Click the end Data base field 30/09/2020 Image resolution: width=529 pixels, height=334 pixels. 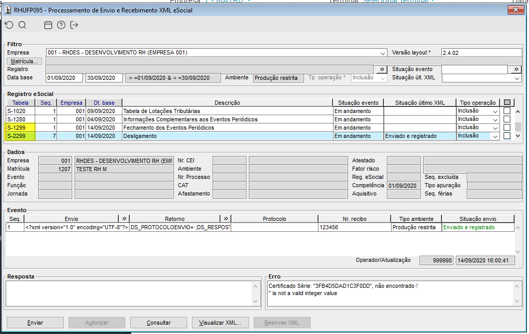coord(104,78)
